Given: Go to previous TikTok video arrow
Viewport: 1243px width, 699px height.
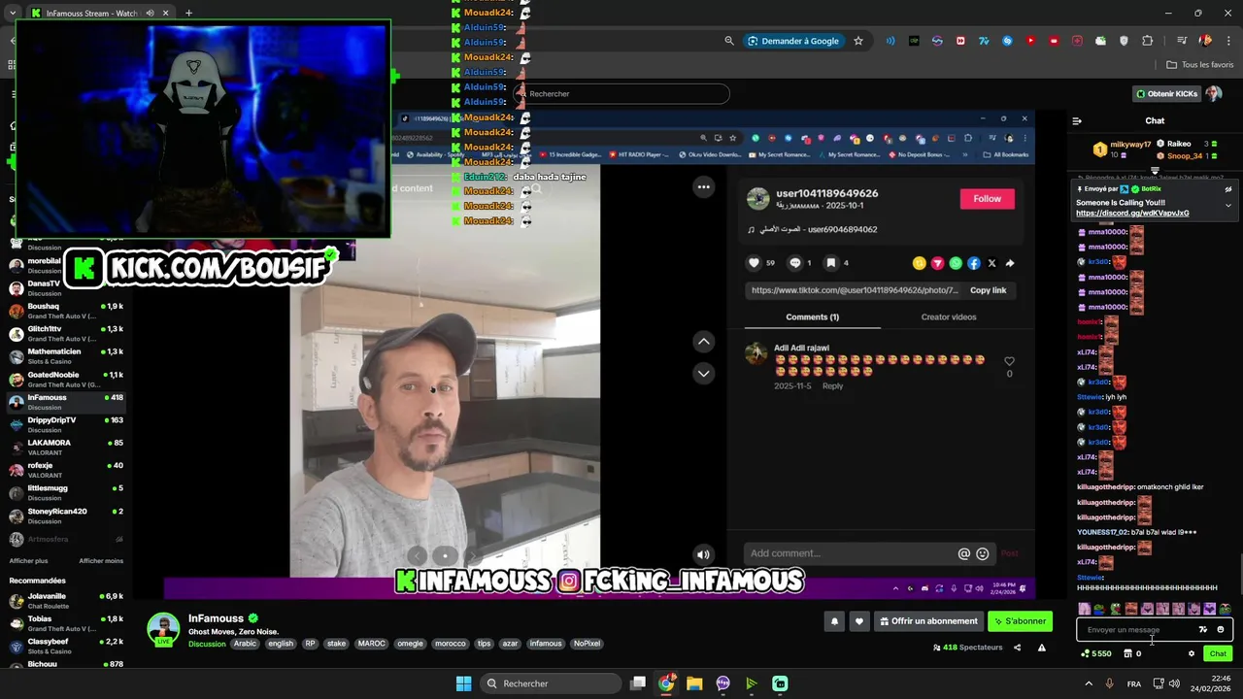Looking at the screenshot, I should pyautogui.click(x=704, y=342).
